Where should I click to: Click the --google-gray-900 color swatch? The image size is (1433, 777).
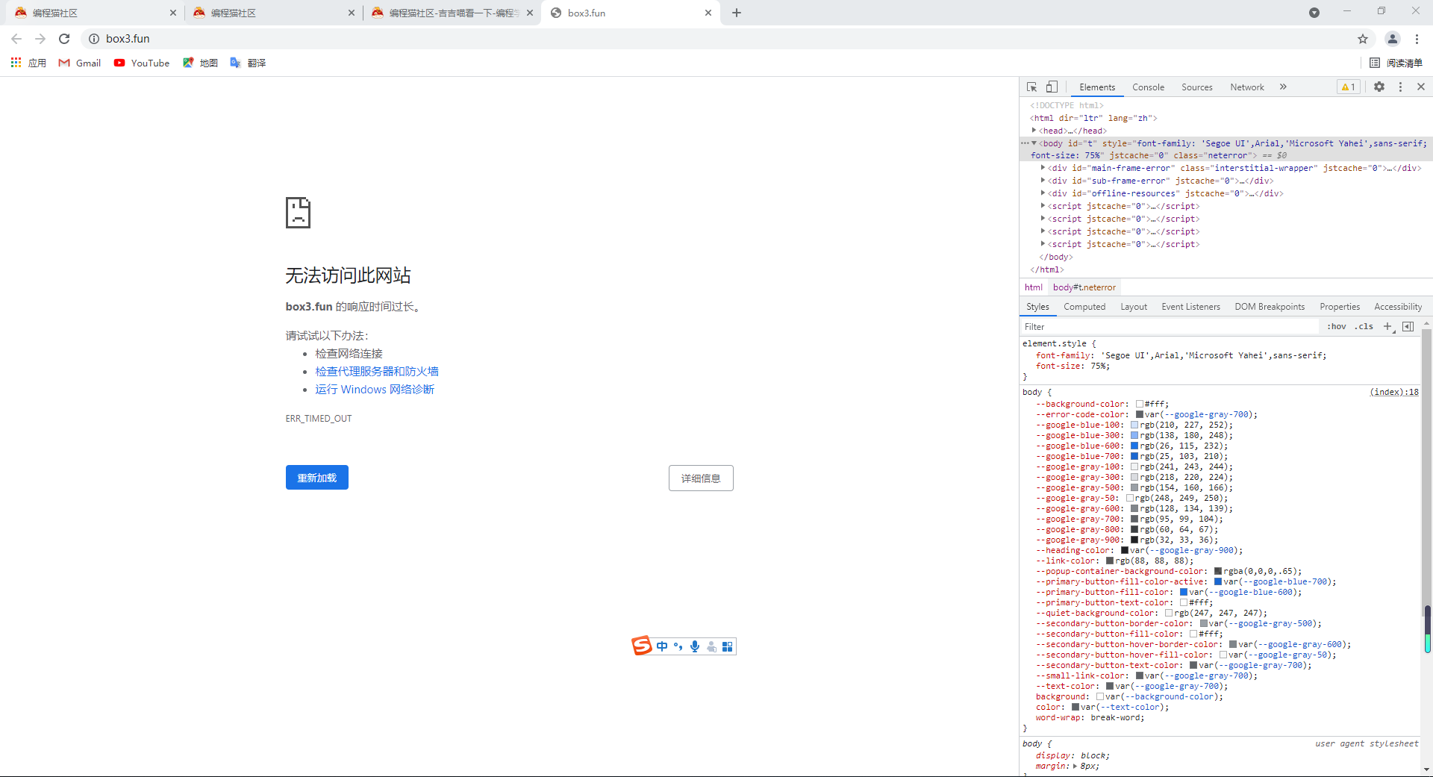[1134, 540]
